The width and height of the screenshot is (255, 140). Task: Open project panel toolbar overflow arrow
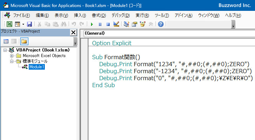coord(75,41)
